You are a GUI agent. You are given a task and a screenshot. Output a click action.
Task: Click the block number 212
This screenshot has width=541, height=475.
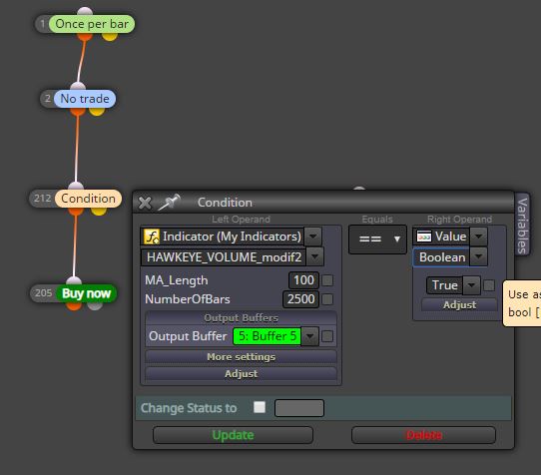[x=43, y=199]
